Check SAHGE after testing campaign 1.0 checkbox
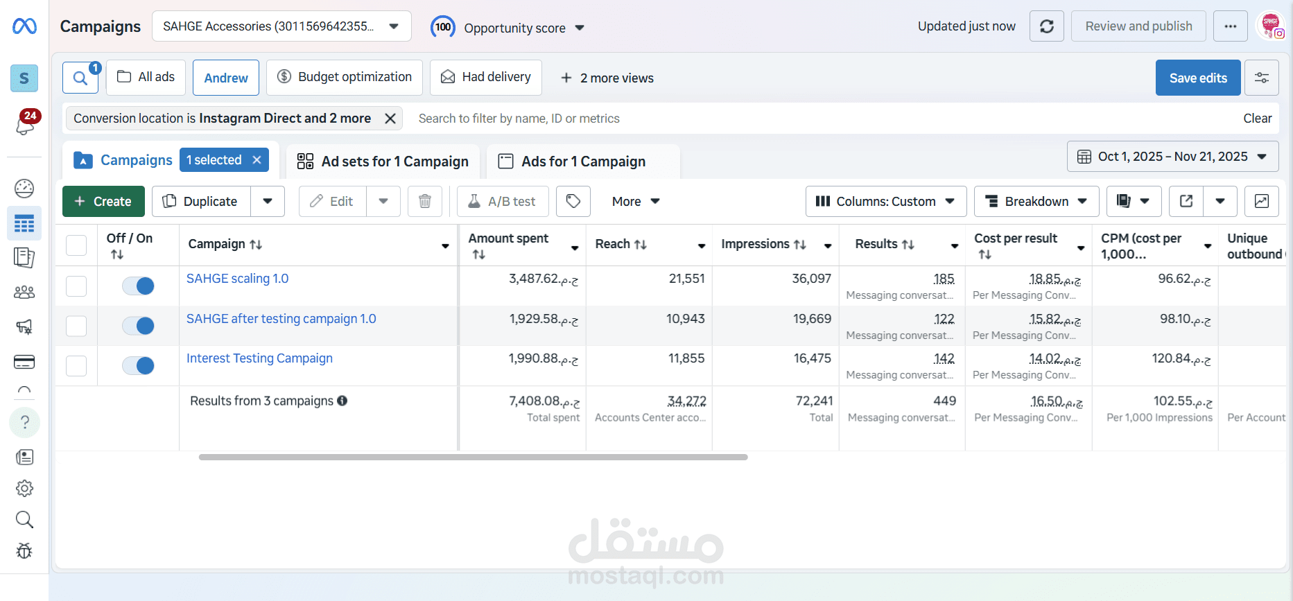The image size is (1293, 601). [x=76, y=326]
